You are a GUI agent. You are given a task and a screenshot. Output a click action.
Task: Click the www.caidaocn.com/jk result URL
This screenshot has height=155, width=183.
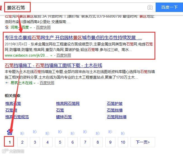tap(26, 55)
